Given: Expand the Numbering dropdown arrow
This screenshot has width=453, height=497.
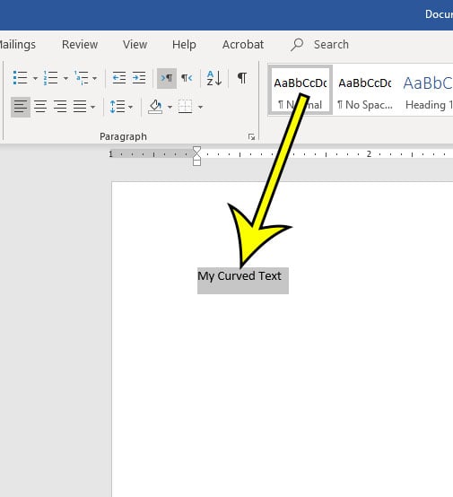Looking at the screenshot, I should 65,78.
